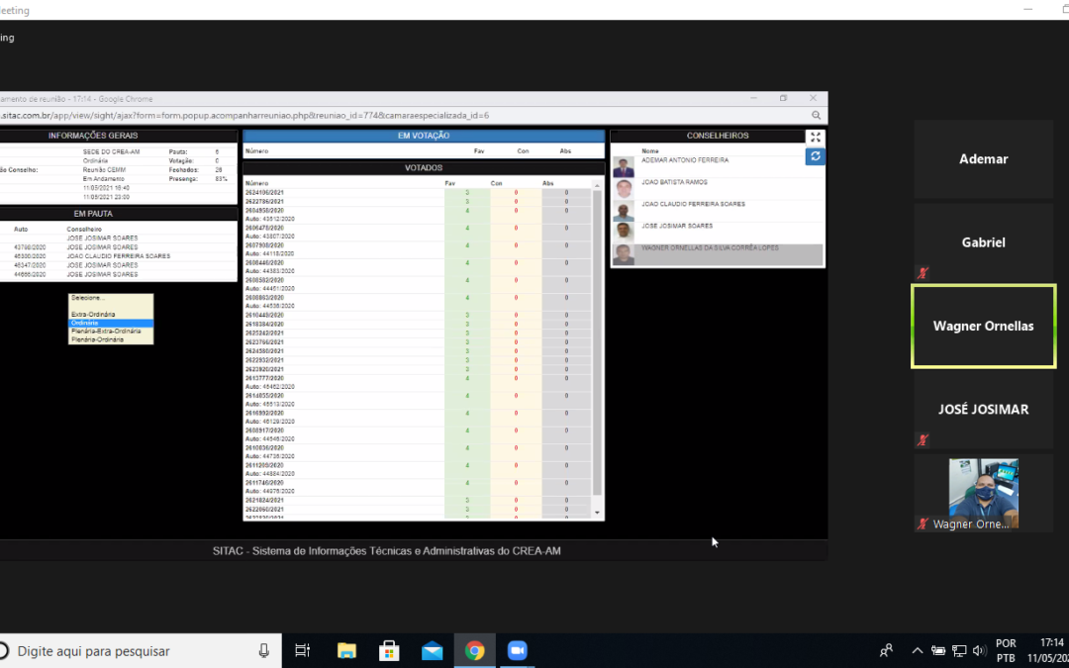The width and height of the screenshot is (1069, 668).
Task: Click JOSÉ JOSIMAR's muted microphone icon
Action: tap(923, 439)
